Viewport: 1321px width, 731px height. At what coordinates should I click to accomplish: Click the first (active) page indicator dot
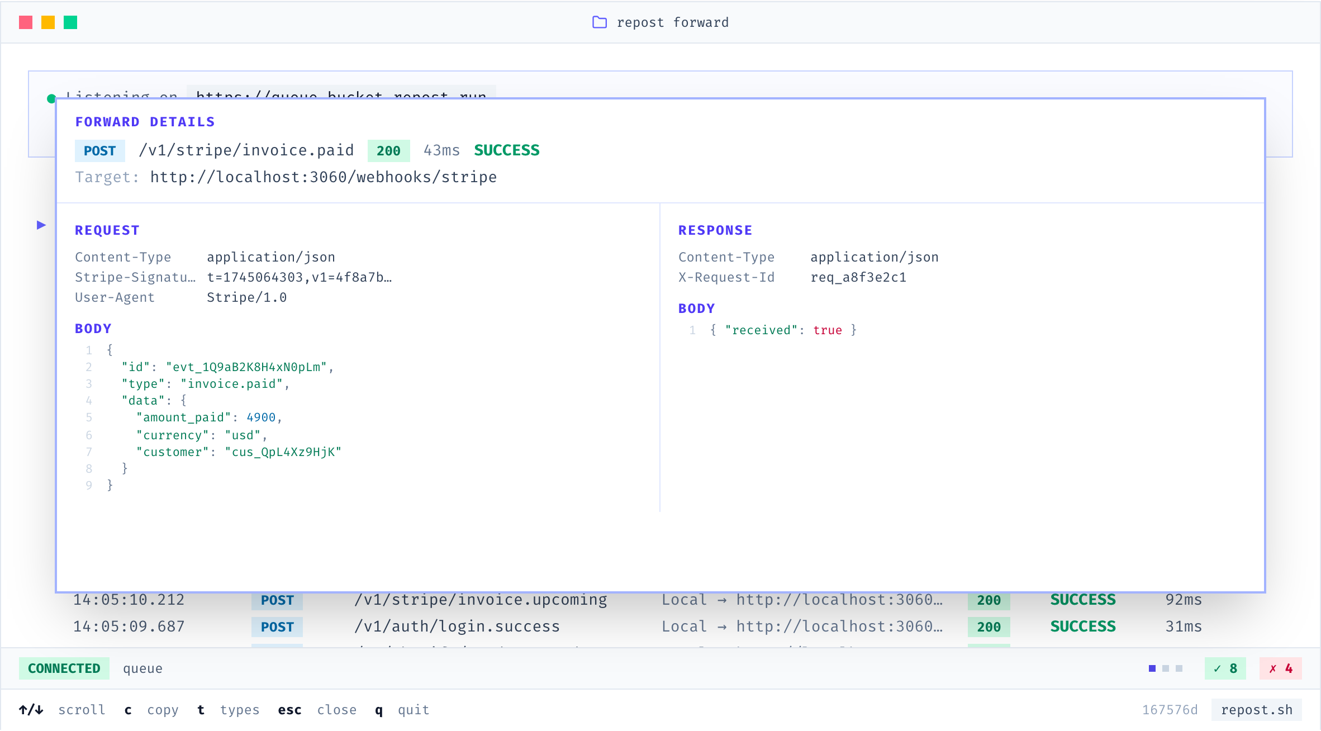tap(1152, 668)
